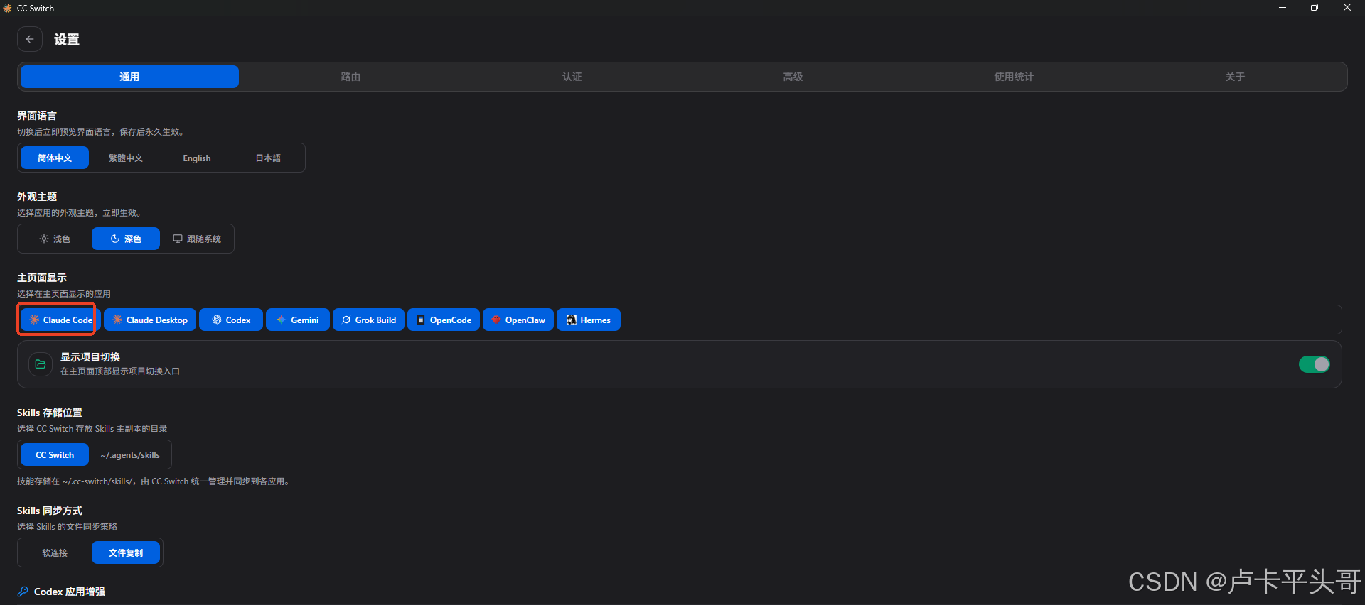Select the 通用 tab
Image resolution: width=1365 pixels, height=605 pixels.
129,77
